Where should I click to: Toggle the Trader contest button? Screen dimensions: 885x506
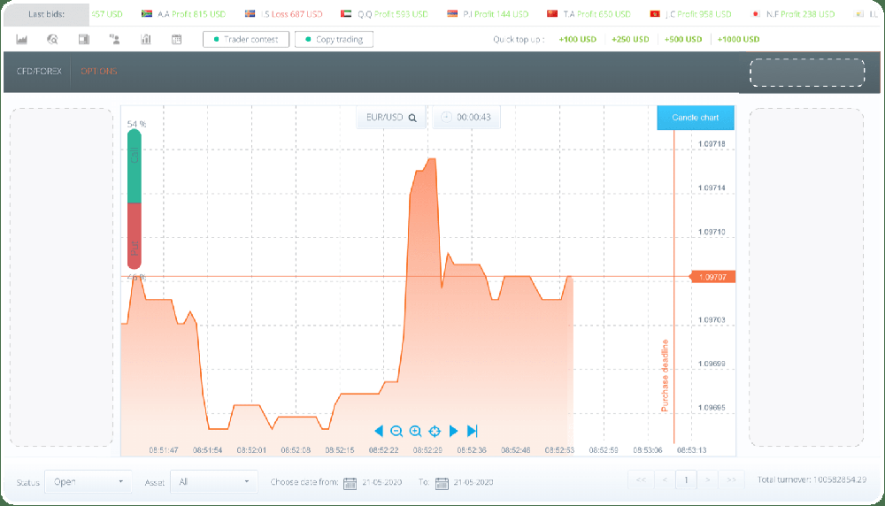click(246, 40)
